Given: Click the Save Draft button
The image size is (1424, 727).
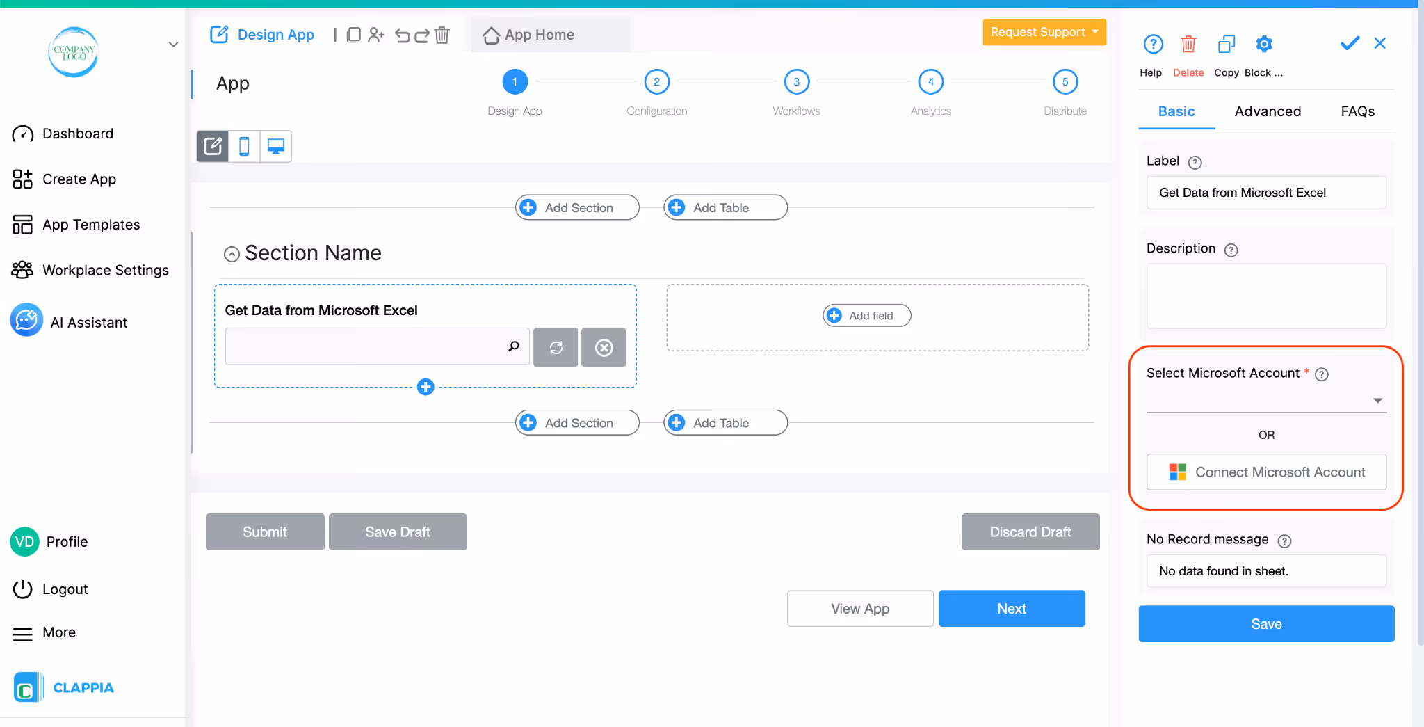Looking at the screenshot, I should [398, 532].
